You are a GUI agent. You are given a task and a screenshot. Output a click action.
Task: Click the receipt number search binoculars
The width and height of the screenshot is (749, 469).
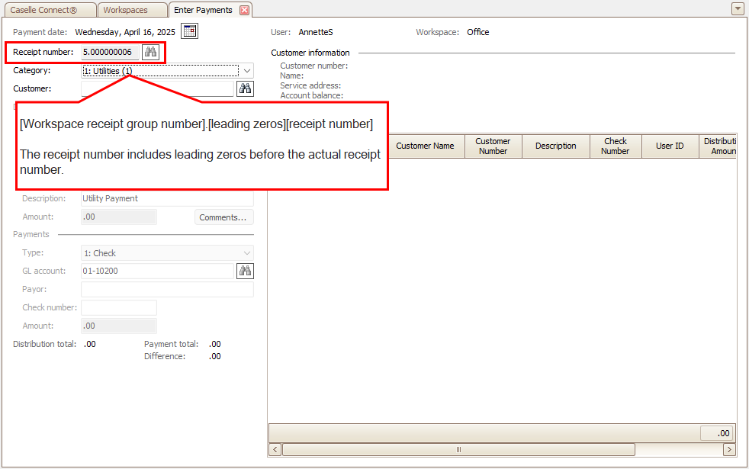(151, 52)
